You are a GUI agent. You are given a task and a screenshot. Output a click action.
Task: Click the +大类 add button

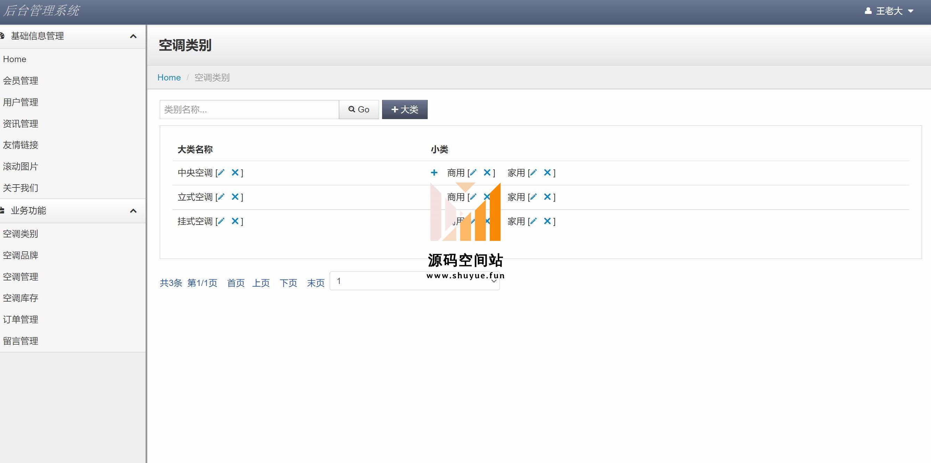click(404, 109)
